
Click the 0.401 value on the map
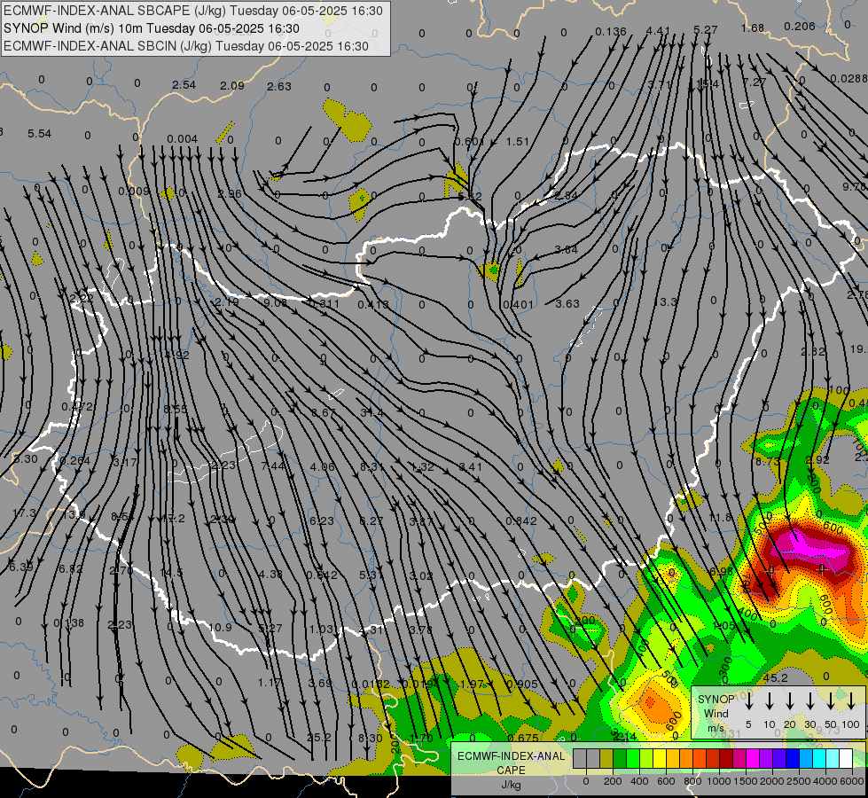518,305
